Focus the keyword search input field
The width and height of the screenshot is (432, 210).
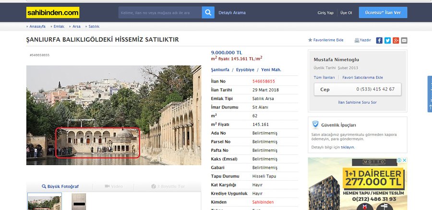pyautogui.click(x=160, y=12)
